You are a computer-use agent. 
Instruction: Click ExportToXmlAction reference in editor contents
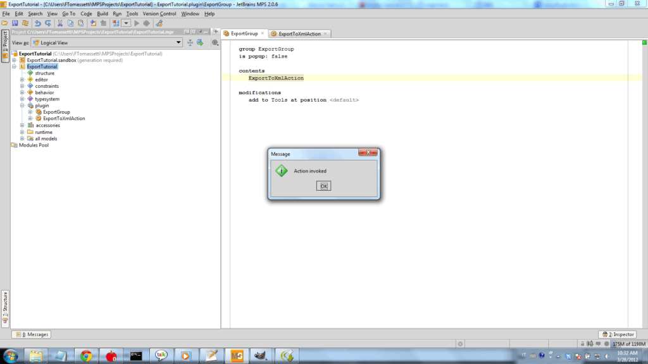pos(276,78)
